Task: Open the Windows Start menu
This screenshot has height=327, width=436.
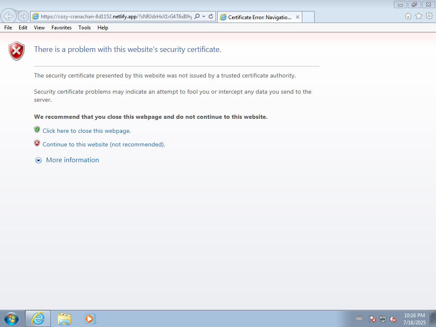Action: 11,318
